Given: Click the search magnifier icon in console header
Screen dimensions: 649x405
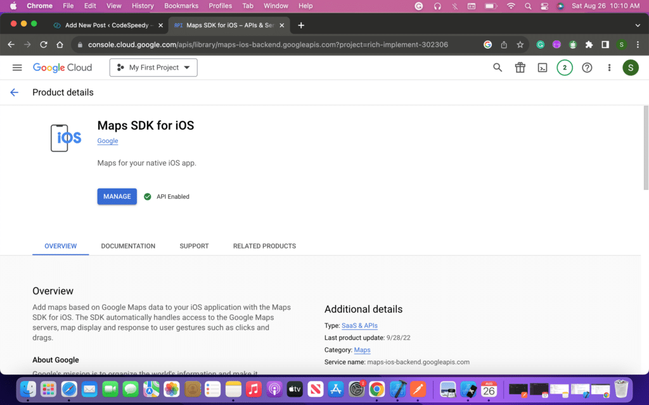Looking at the screenshot, I should tap(498, 68).
